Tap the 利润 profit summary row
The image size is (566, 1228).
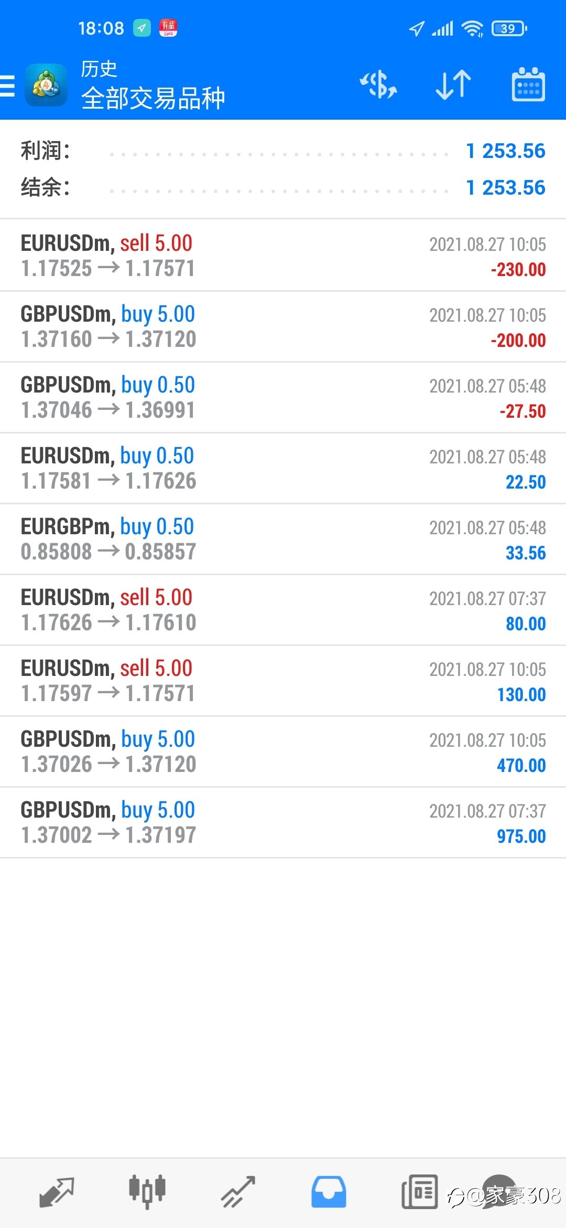[x=283, y=151]
